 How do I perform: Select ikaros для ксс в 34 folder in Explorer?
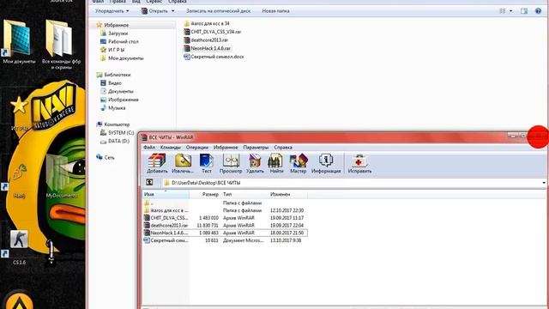click(207, 23)
